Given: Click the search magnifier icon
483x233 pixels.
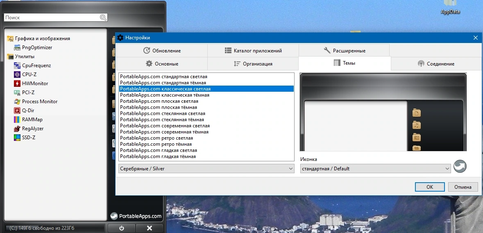Looking at the screenshot, I should pos(103,18).
